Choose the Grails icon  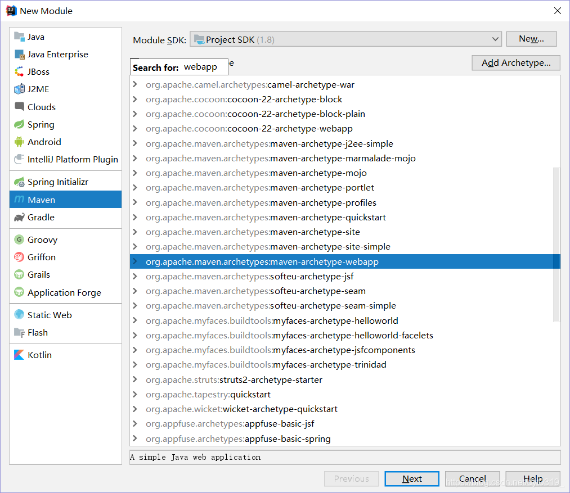pyautogui.click(x=19, y=275)
